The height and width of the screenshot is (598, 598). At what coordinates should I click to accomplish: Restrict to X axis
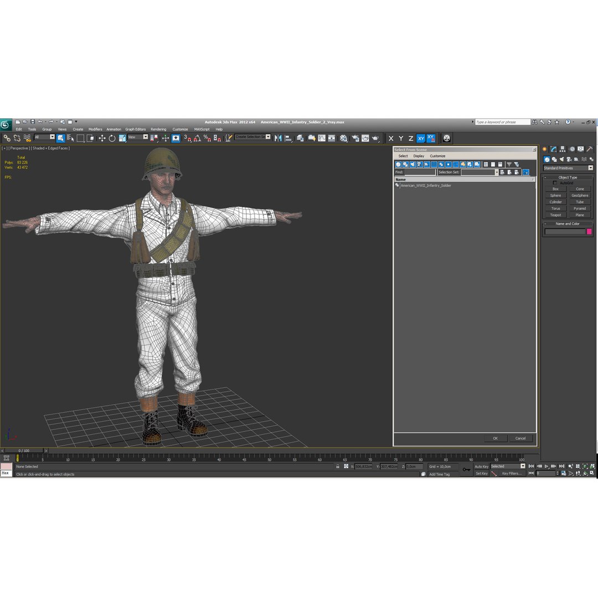pos(391,138)
